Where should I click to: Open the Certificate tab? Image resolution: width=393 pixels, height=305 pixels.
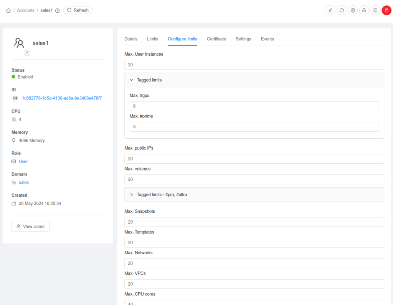point(216,39)
